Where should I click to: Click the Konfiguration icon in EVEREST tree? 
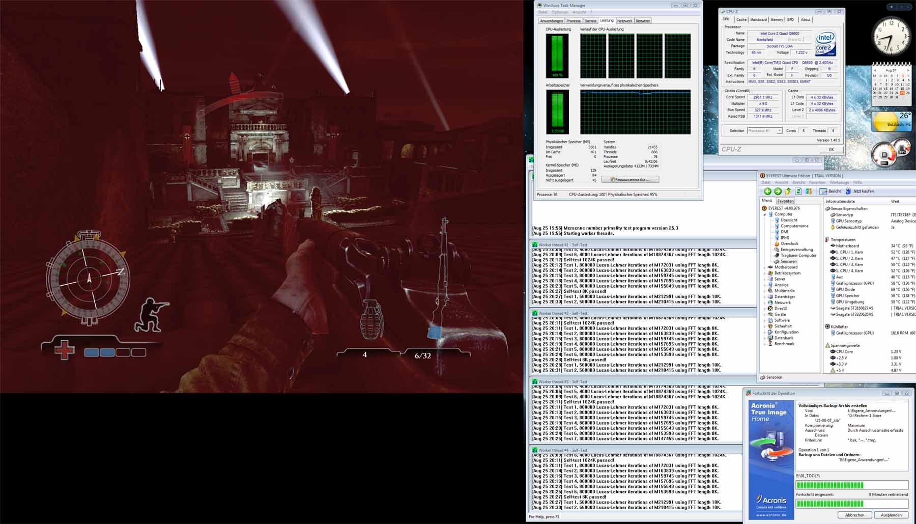(x=770, y=332)
